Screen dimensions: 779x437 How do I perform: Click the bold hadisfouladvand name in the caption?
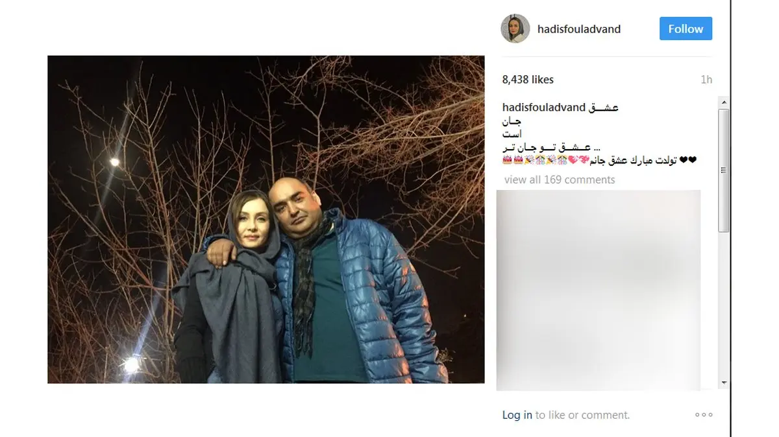click(x=544, y=108)
